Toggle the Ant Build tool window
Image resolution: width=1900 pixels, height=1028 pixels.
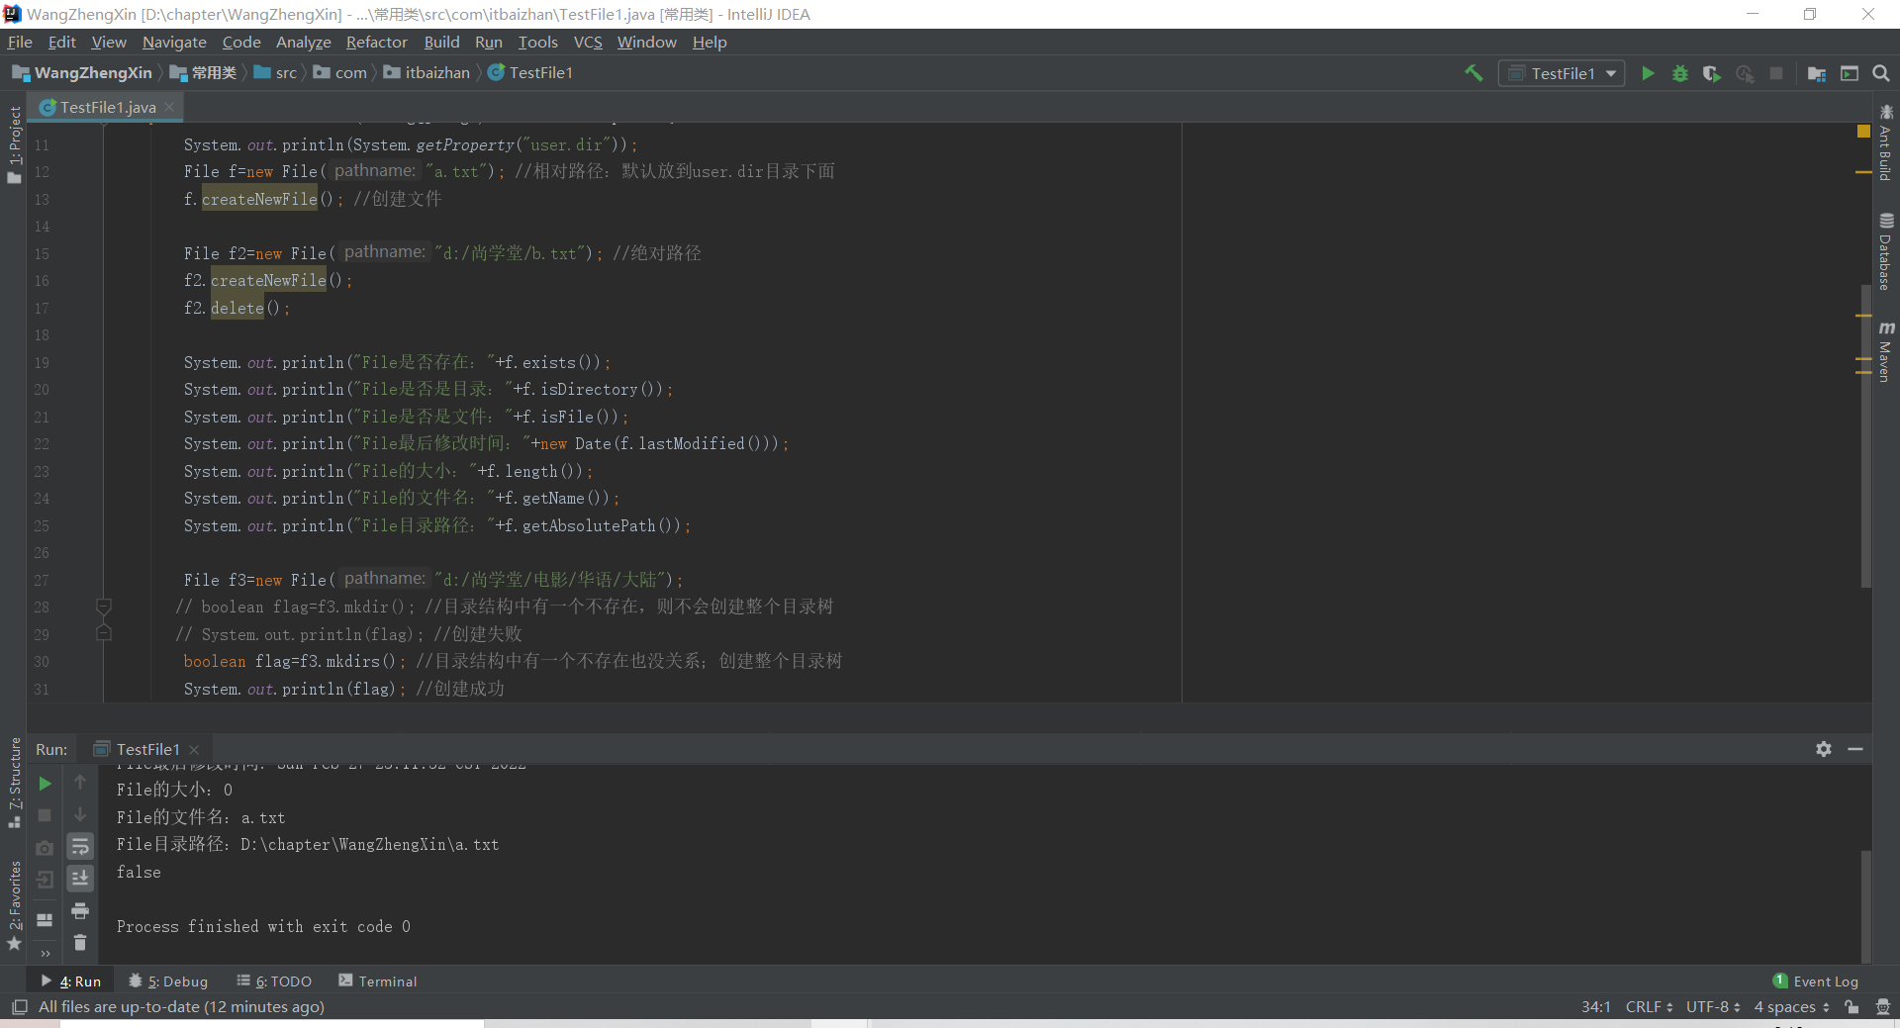1885,142
